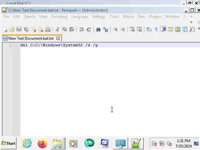The image size is (200, 150).
Task: Click the last visible toolbar icon with red mark
Action: [x=192, y=29]
